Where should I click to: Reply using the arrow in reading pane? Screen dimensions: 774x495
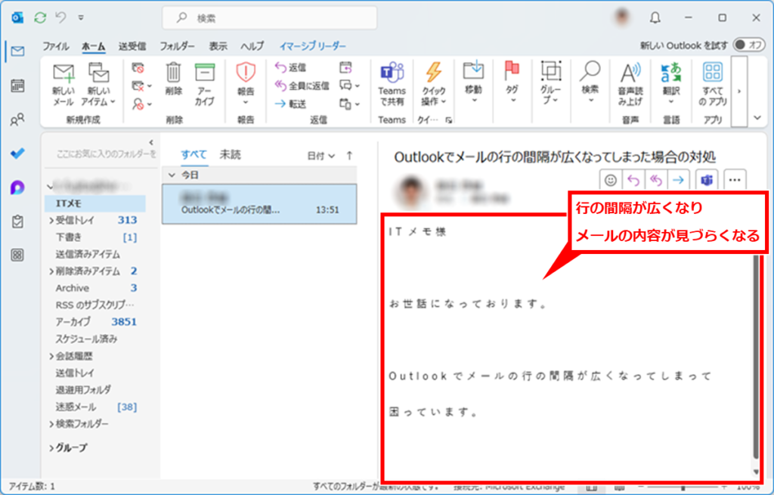tap(633, 180)
